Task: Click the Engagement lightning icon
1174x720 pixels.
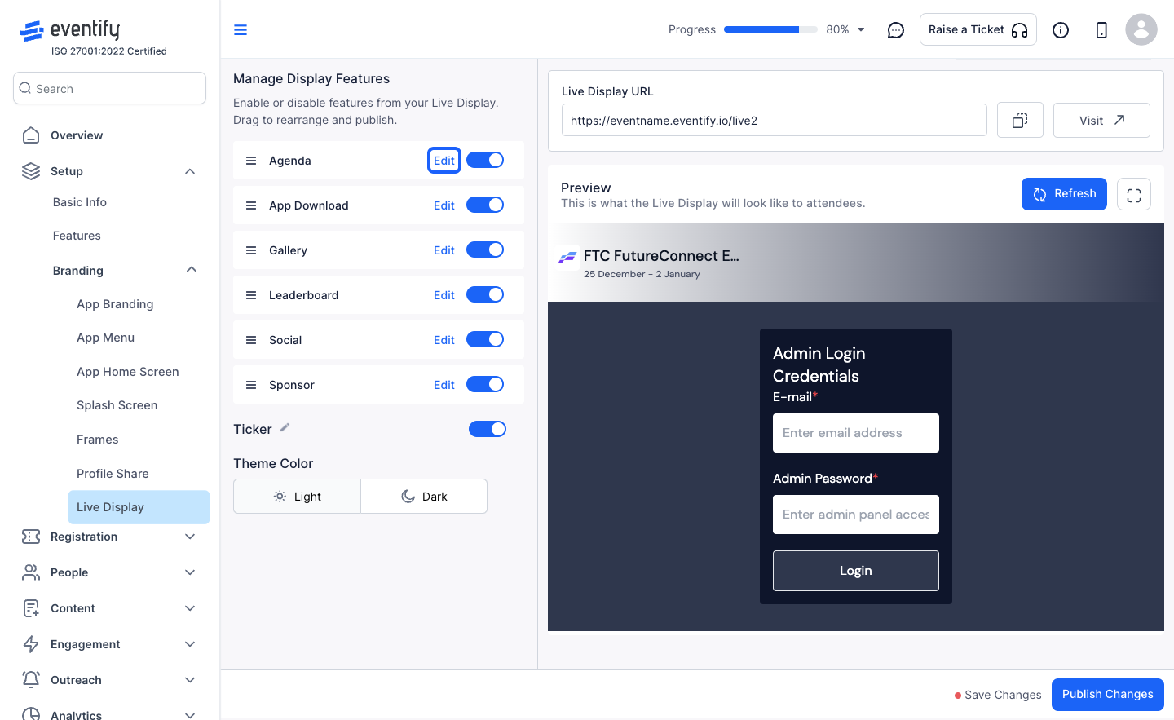Action: coord(31,644)
